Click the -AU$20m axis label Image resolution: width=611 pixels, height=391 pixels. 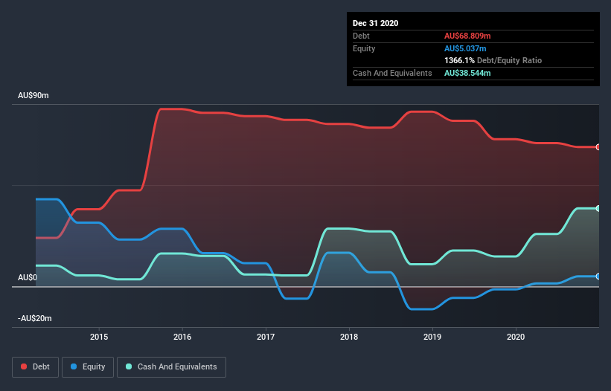[x=35, y=318]
